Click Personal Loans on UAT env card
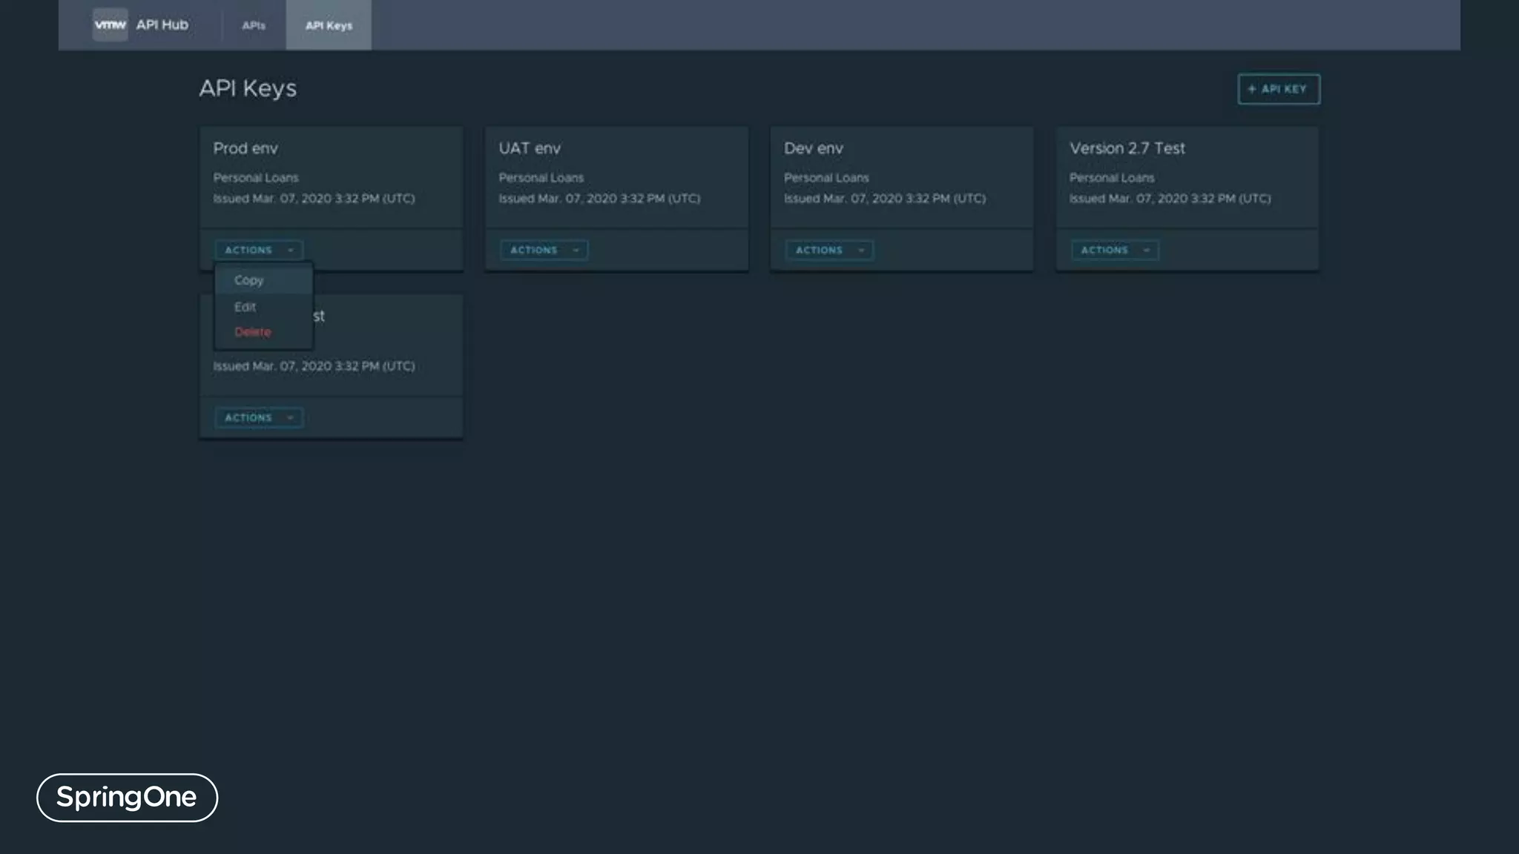This screenshot has height=854, width=1519. (541, 178)
